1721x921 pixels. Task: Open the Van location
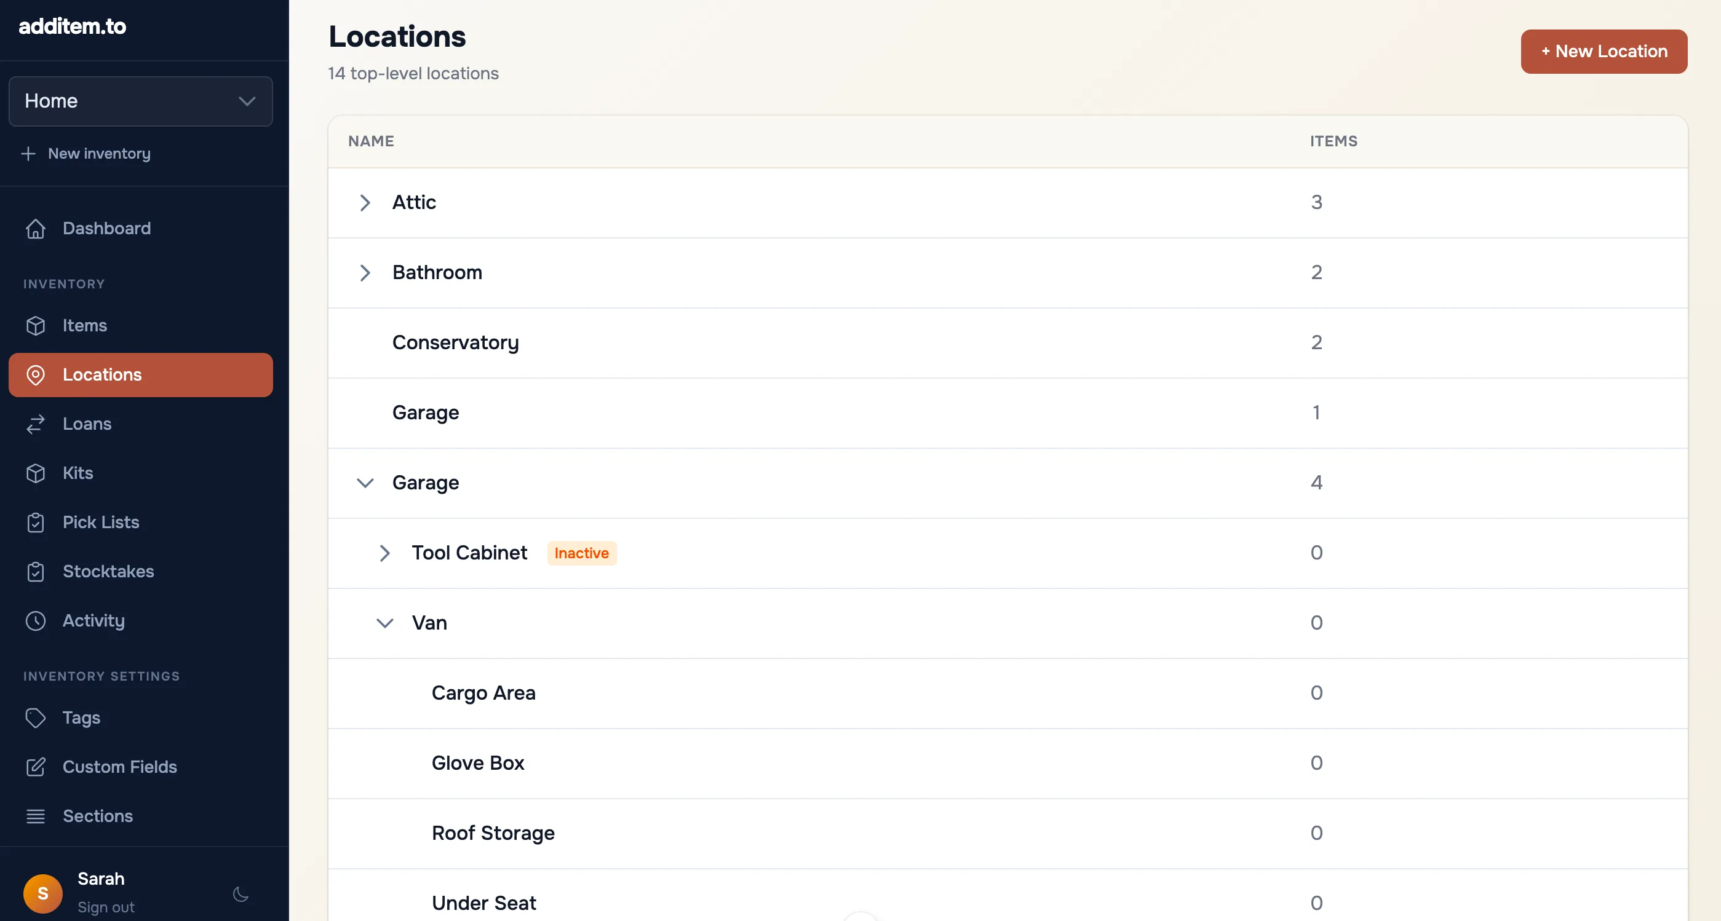tap(429, 623)
